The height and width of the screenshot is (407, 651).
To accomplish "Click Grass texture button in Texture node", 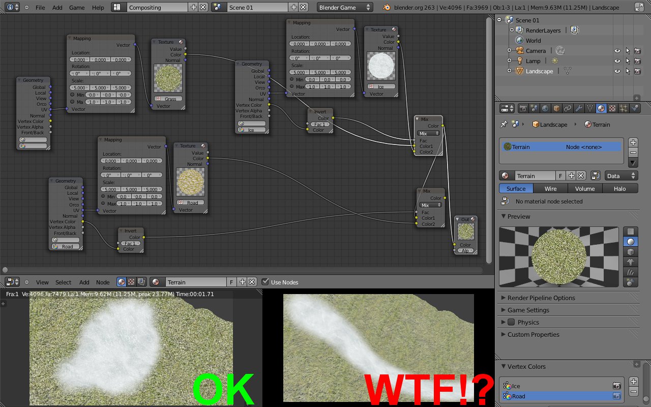I will coord(168,99).
